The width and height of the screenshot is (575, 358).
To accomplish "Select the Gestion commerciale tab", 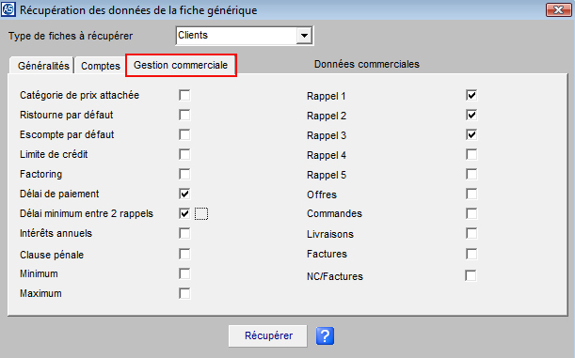I will pos(181,65).
